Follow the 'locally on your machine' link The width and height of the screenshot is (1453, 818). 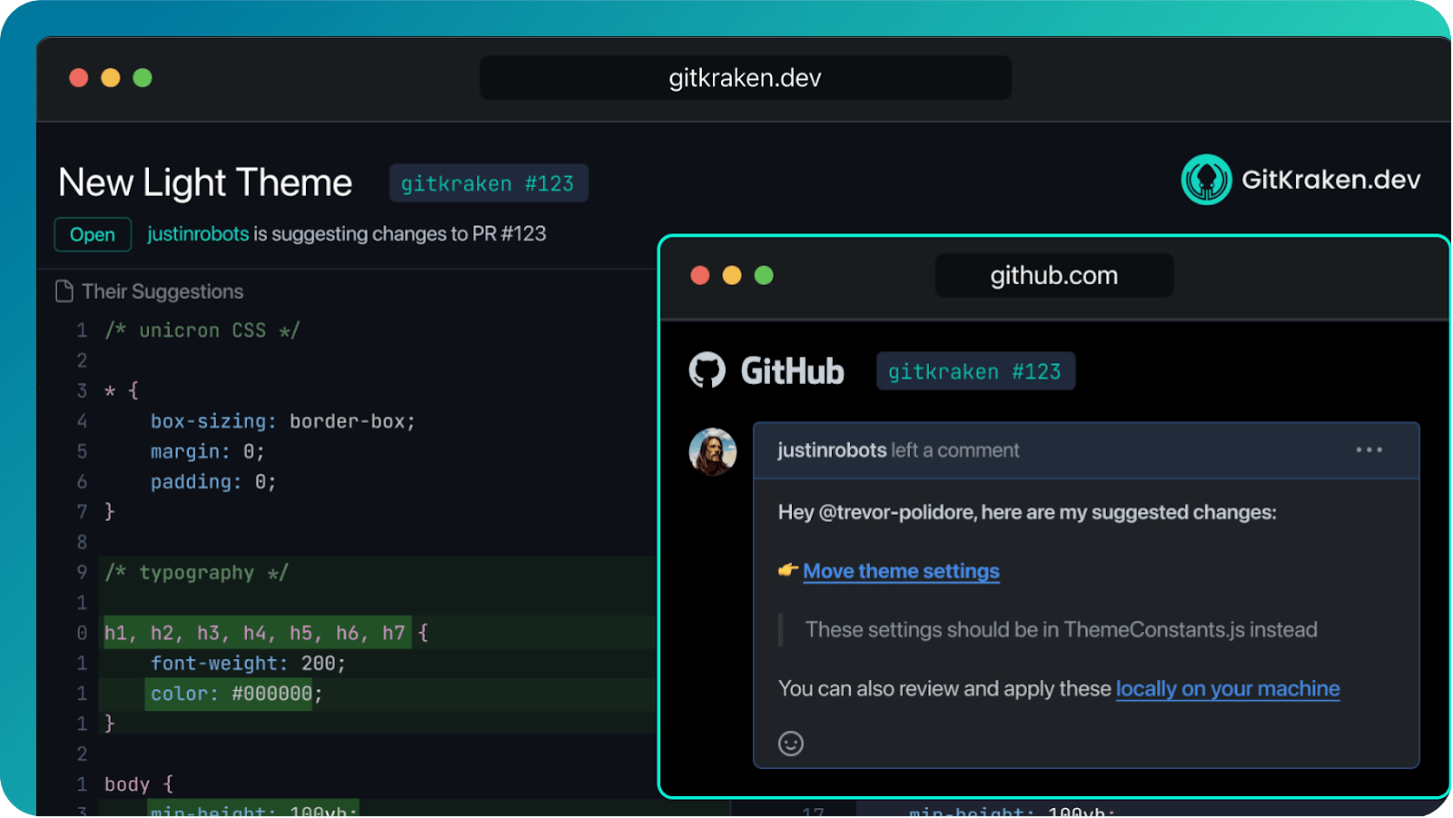point(1228,689)
